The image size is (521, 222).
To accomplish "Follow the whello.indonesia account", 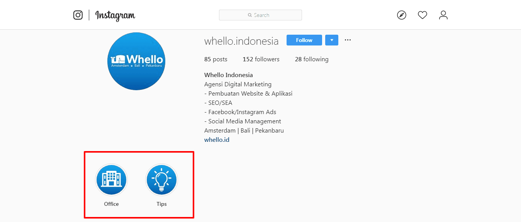I will click(304, 40).
